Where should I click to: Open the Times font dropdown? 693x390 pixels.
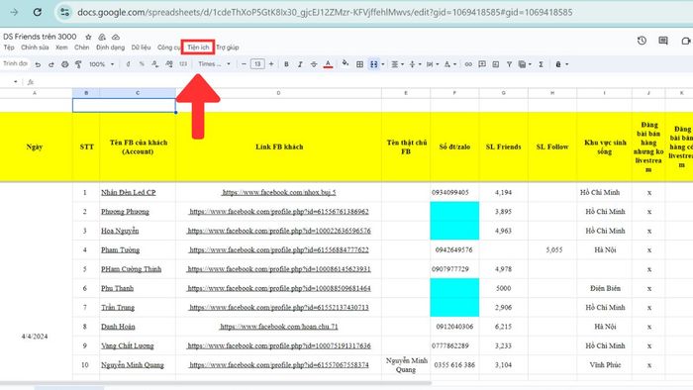click(214, 64)
